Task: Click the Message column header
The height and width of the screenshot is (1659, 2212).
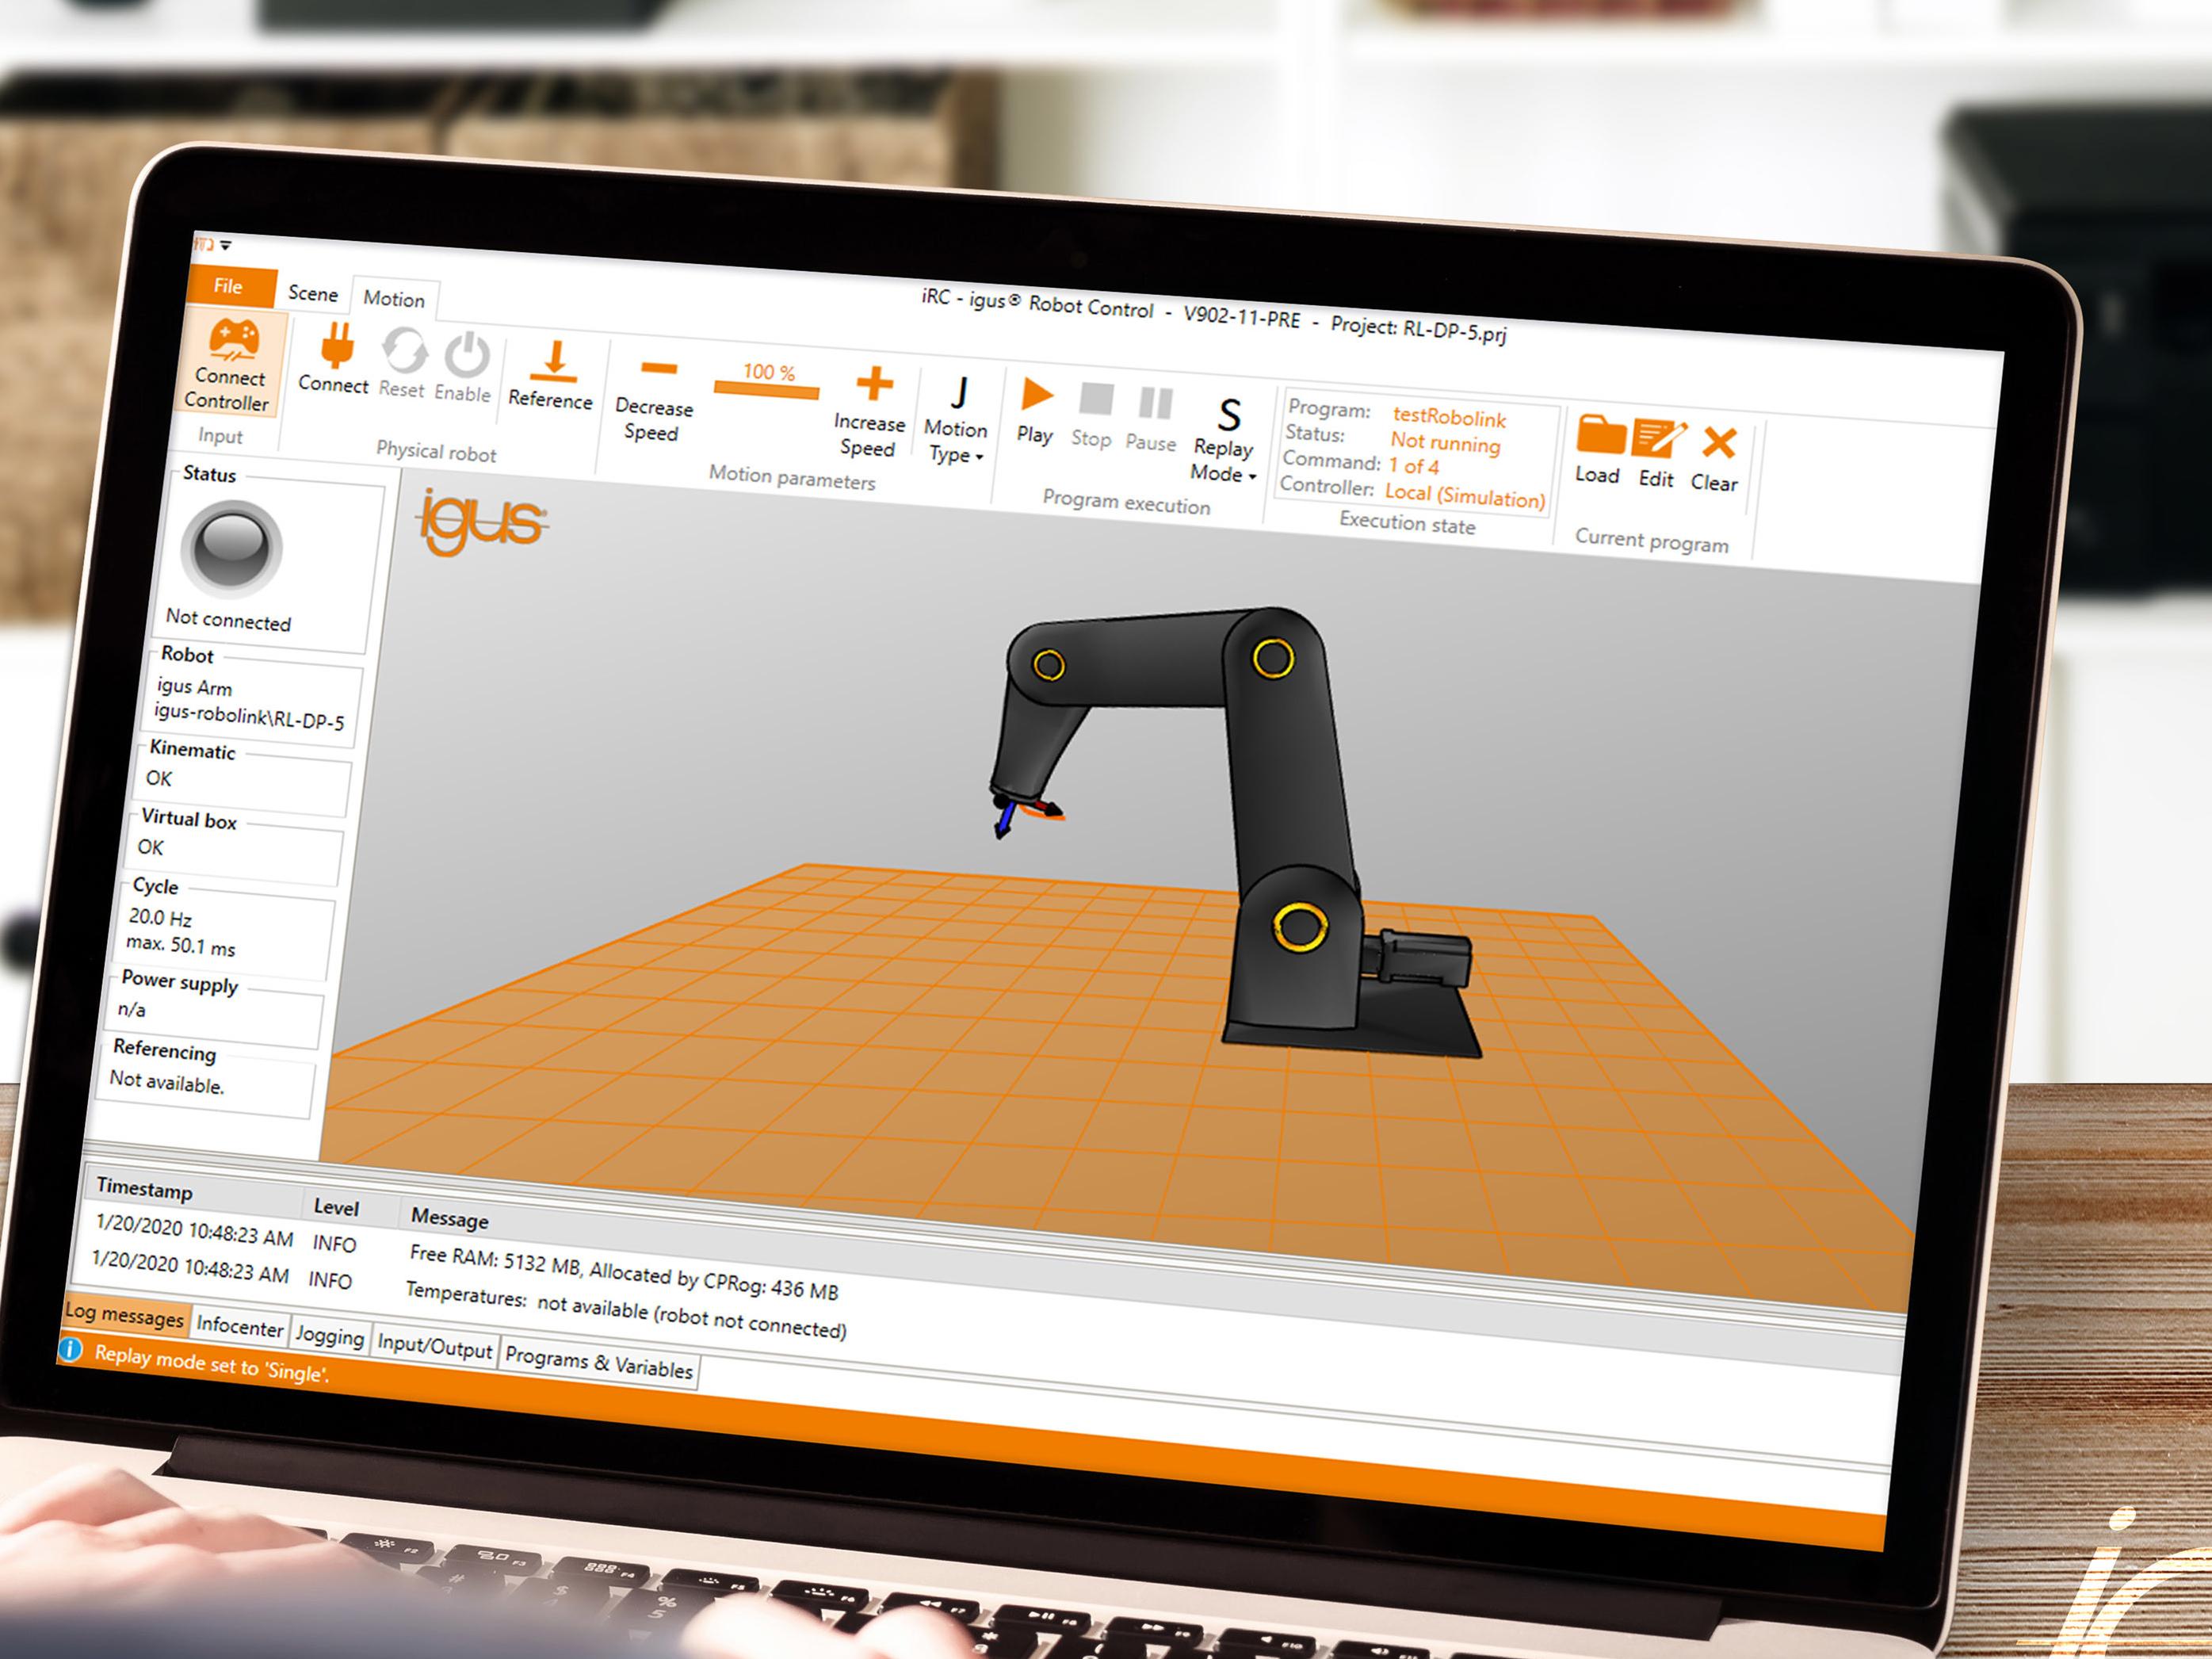Action: pyautogui.click(x=450, y=1218)
